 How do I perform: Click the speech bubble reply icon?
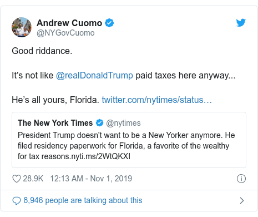(x=17, y=201)
